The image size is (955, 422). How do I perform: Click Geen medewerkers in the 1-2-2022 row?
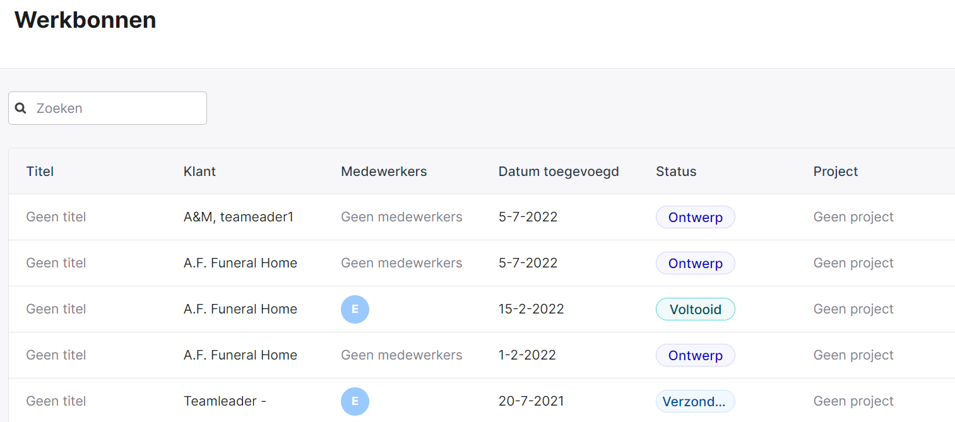(x=401, y=355)
